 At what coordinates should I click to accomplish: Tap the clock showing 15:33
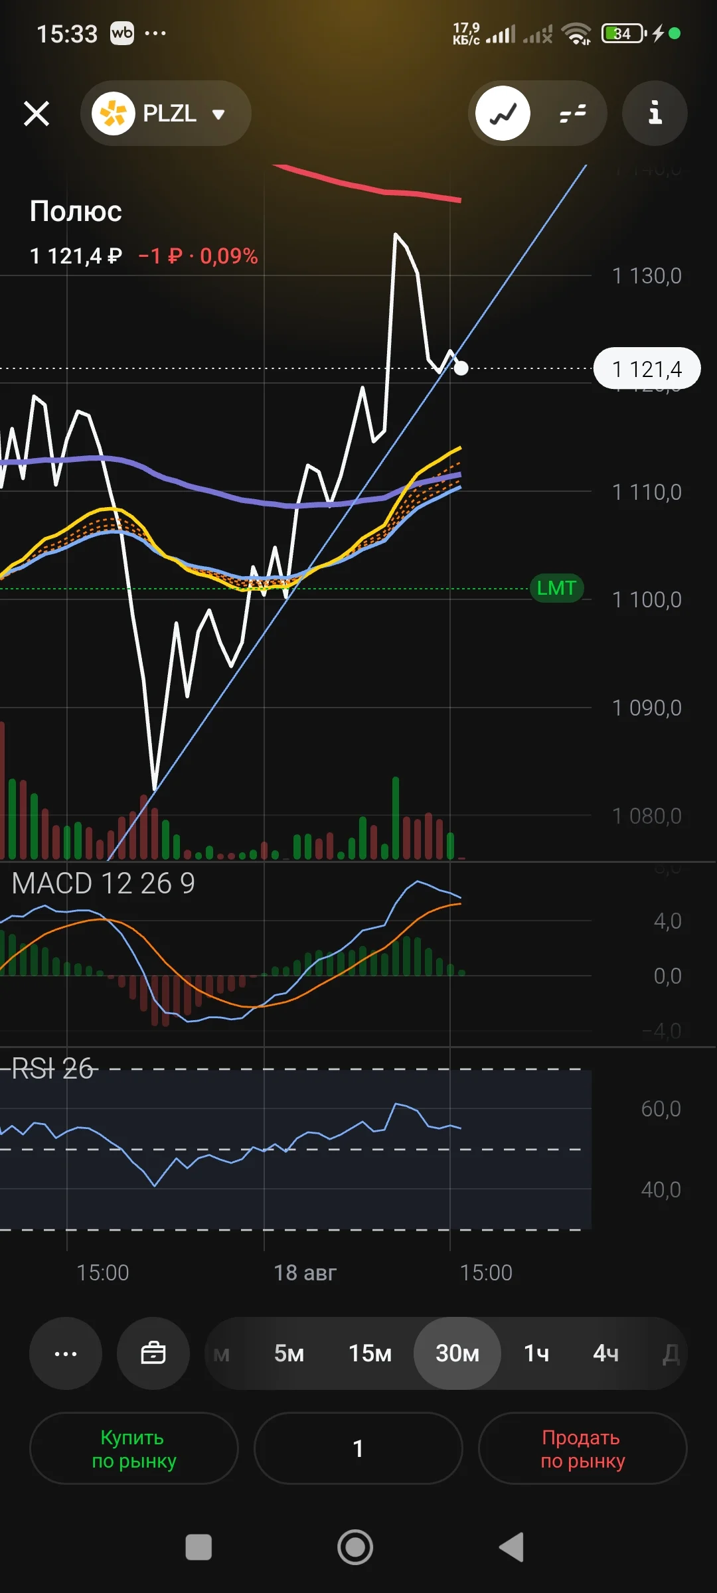(x=67, y=34)
